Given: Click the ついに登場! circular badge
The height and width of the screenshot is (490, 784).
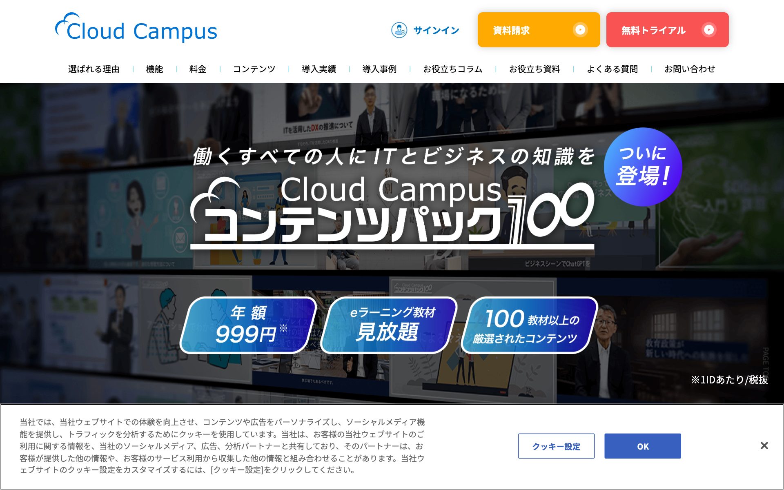Looking at the screenshot, I should click(x=643, y=167).
